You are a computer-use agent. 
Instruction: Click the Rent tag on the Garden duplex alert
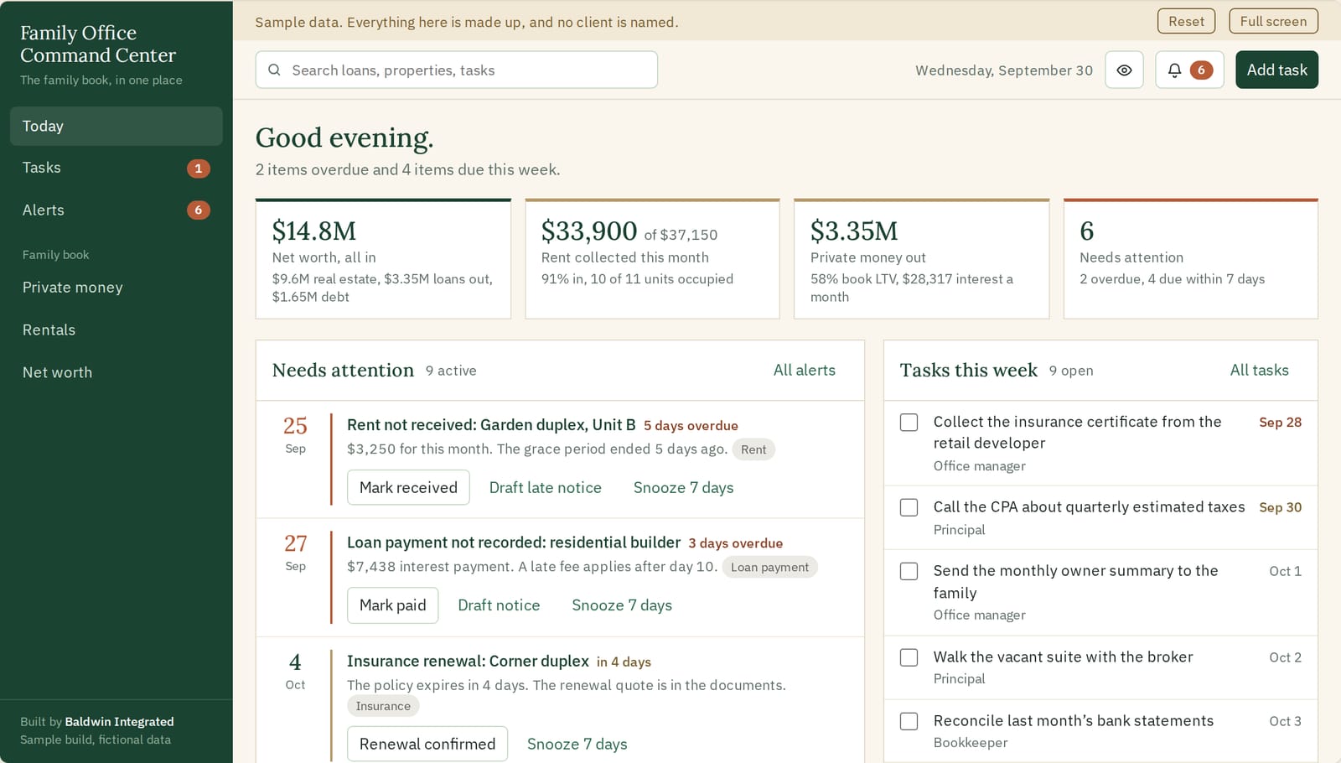(753, 449)
